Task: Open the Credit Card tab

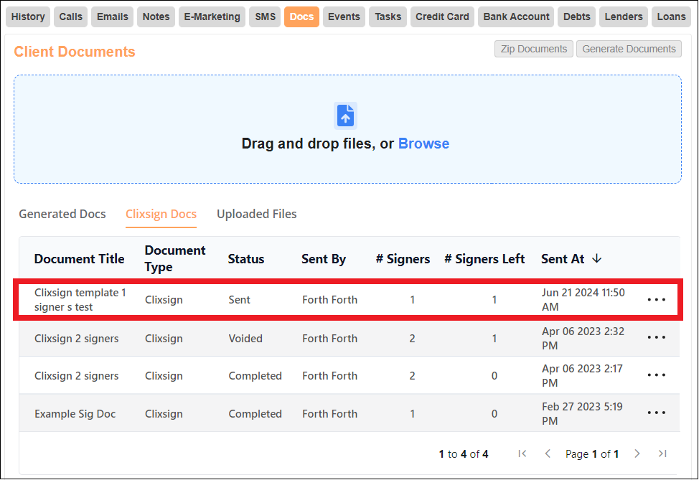Action: (x=442, y=17)
